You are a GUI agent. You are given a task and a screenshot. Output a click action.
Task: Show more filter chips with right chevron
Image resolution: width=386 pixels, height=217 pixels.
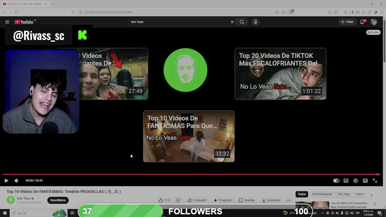pos(372,195)
